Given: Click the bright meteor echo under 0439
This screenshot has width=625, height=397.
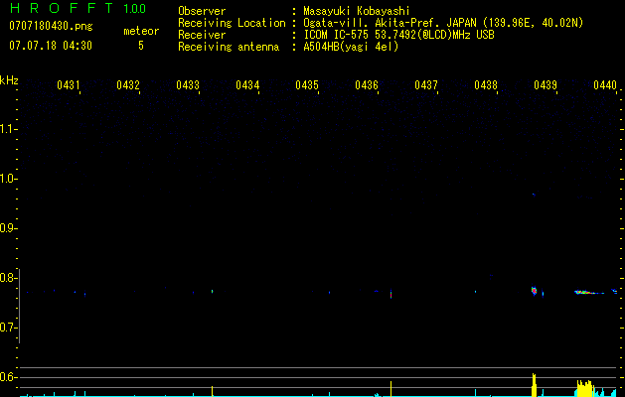Looking at the screenshot, I should pos(535,290).
